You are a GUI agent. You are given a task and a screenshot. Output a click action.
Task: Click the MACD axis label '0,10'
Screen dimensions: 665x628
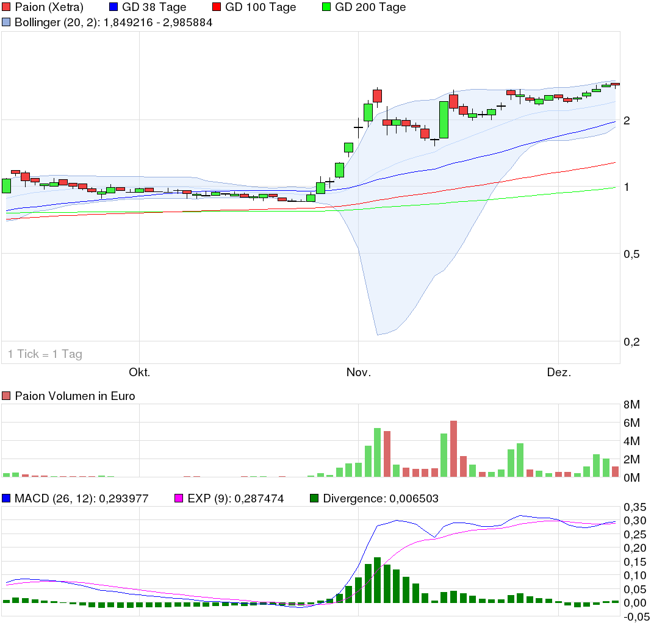pos(635,576)
